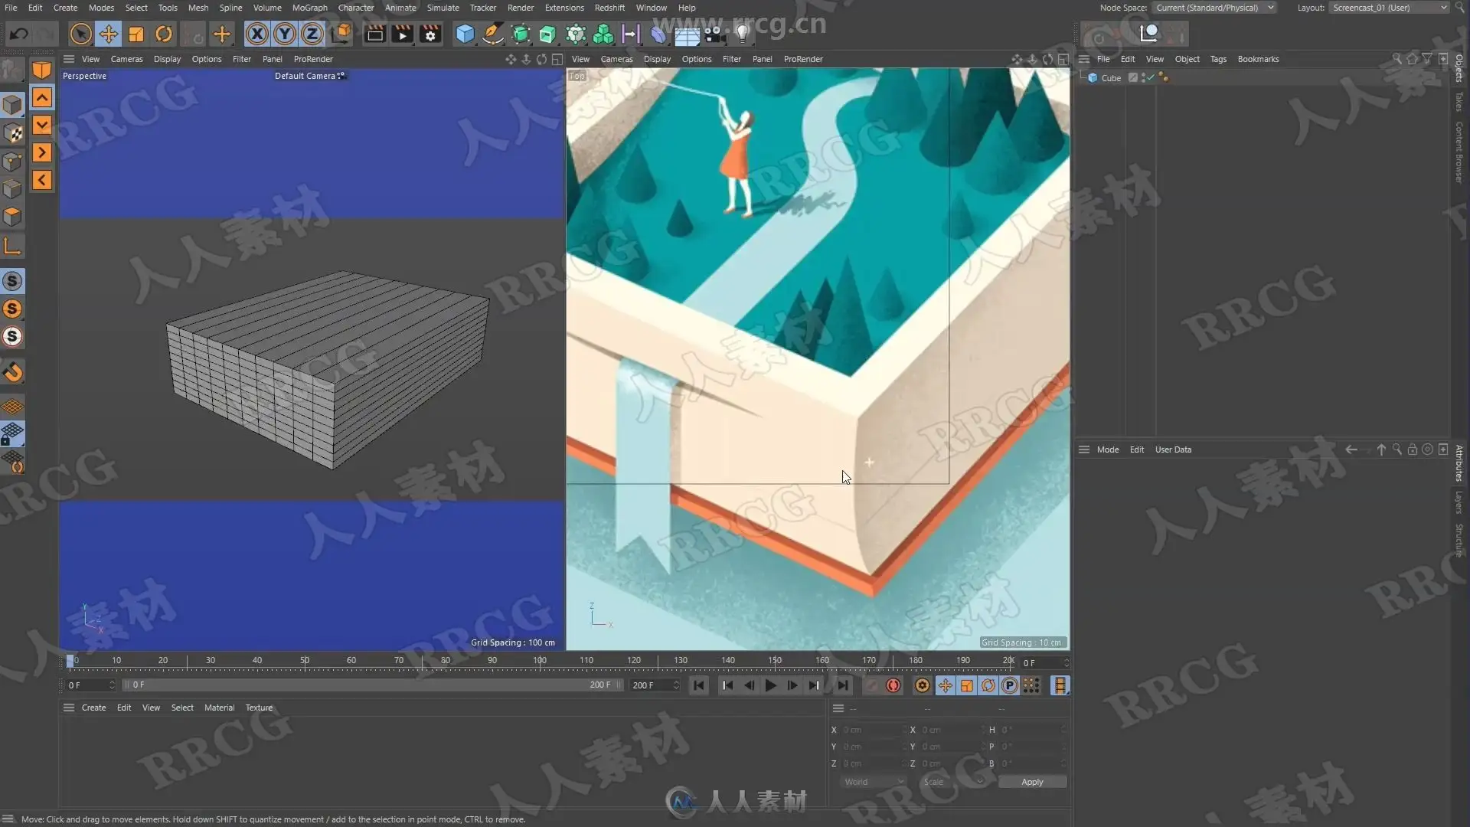The height and width of the screenshot is (827, 1470).
Task: Open the Layout dropdown
Action: pos(1389,8)
